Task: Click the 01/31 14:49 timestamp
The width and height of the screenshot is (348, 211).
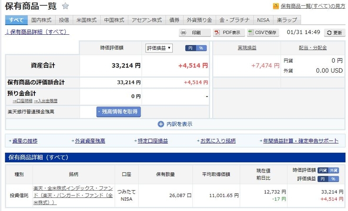Action: [303, 32]
